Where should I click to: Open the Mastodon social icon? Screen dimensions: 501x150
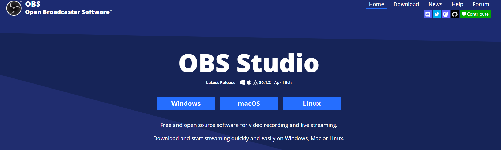click(446, 14)
